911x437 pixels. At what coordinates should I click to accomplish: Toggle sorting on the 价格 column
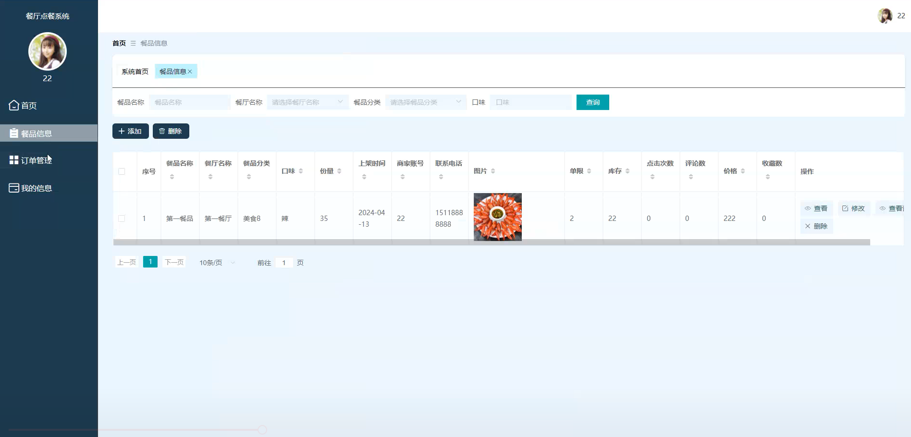click(x=743, y=170)
